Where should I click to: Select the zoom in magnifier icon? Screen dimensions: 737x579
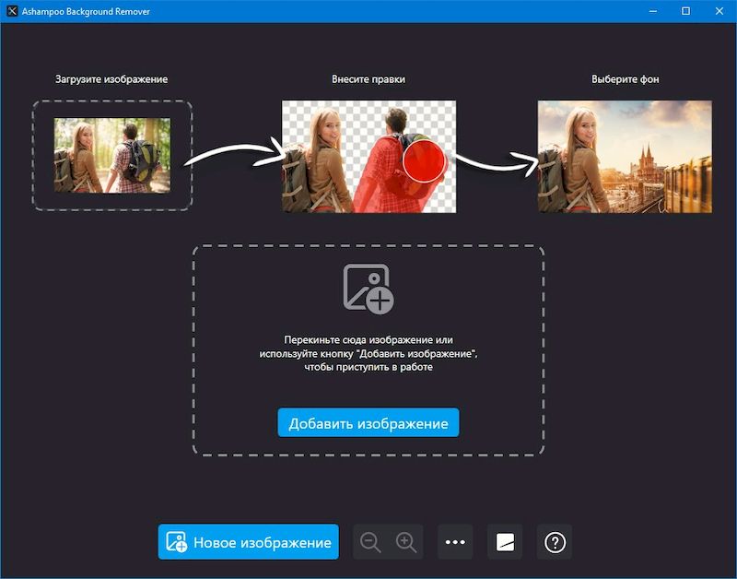[x=404, y=542]
